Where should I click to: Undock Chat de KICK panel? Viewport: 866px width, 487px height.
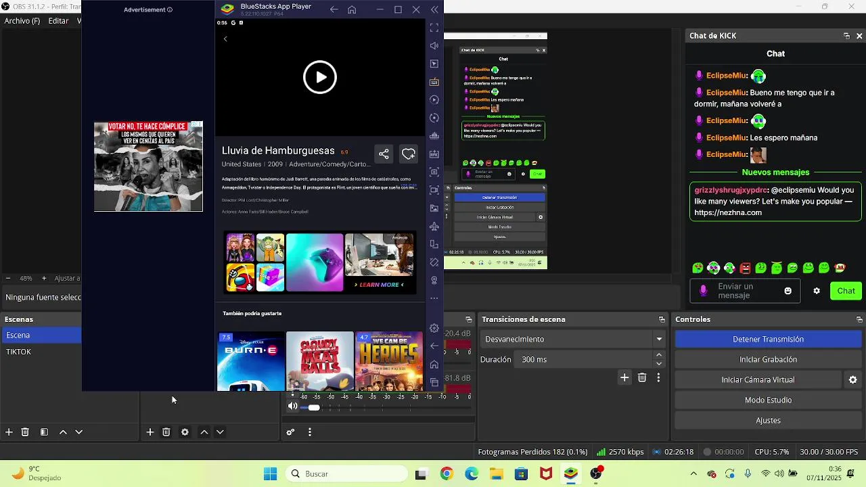846,36
